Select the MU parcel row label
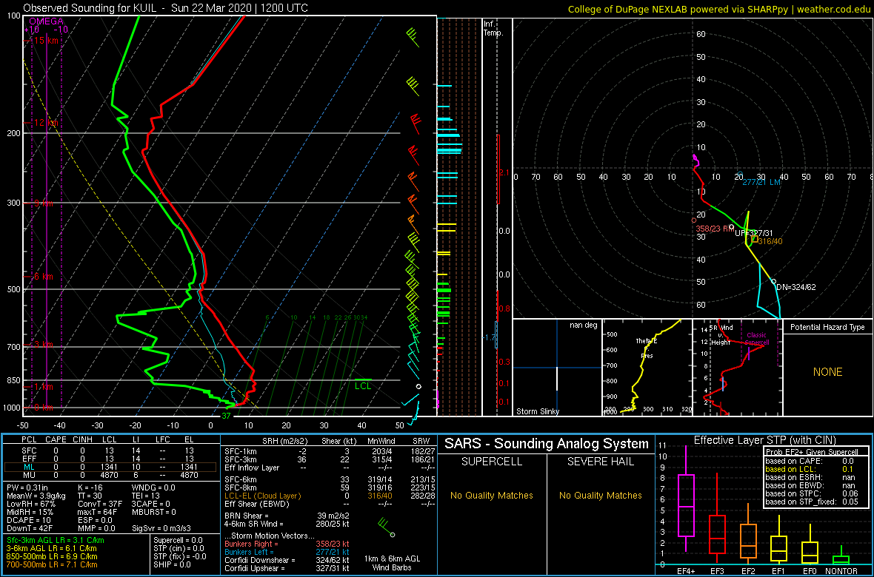Screen dimensions: 874x577 click(x=28, y=476)
